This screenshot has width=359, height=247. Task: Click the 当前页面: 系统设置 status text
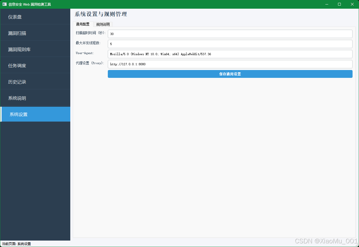16,244
